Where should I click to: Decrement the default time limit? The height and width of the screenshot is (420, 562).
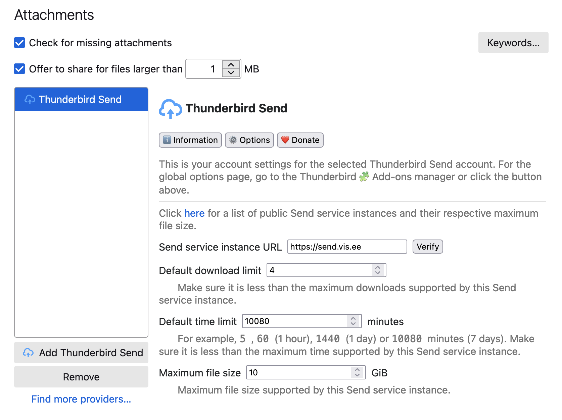pos(353,324)
